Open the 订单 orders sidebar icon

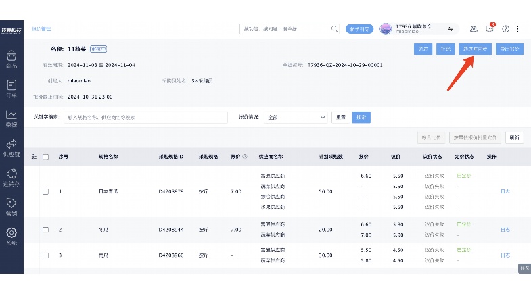11,89
